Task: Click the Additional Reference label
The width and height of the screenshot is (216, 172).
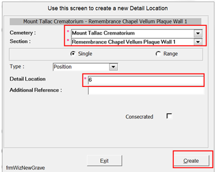Action: [36, 90]
